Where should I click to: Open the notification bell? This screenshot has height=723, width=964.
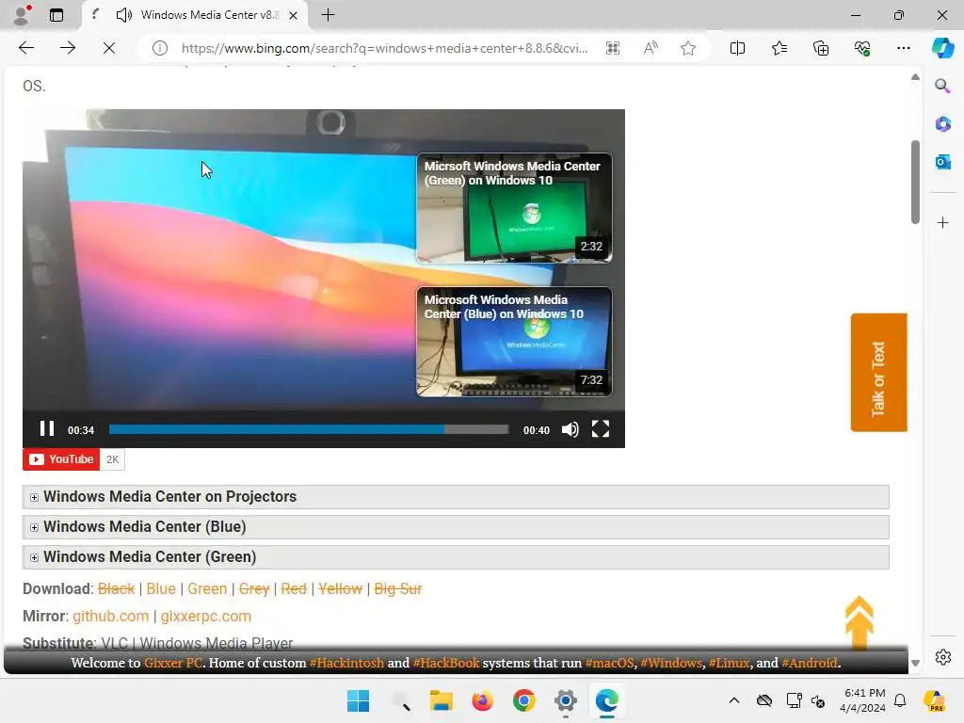point(900,700)
